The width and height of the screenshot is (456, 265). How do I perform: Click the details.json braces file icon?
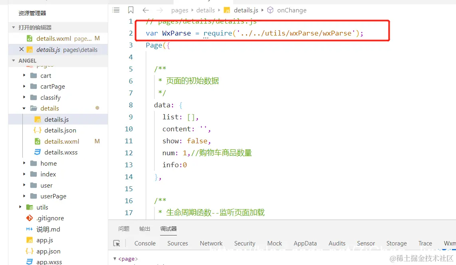(x=38, y=130)
